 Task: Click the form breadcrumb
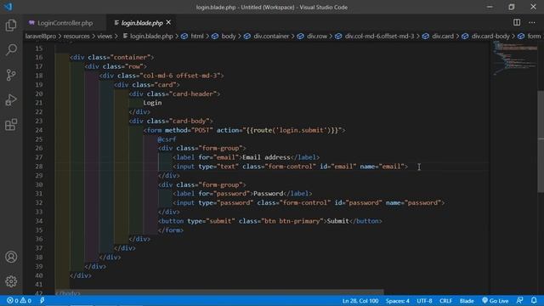pos(530,36)
